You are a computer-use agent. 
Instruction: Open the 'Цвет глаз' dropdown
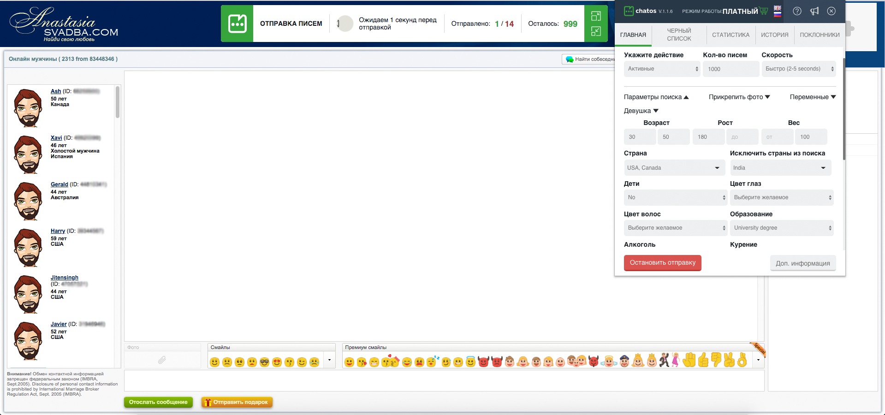point(782,197)
